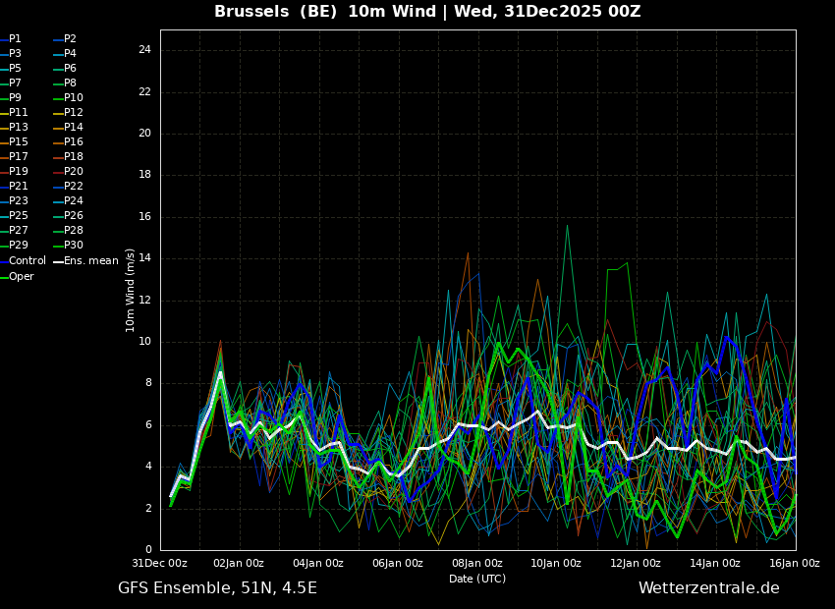Click the 8 value on the y-axis
835x609 pixels.
click(148, 383)
